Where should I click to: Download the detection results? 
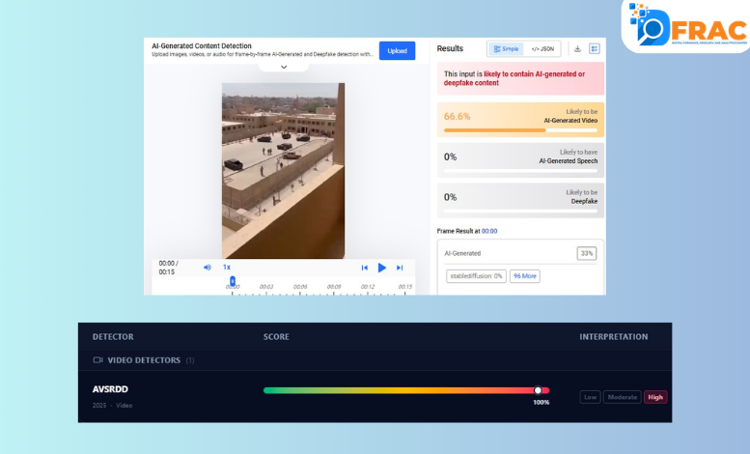point(577,48)
